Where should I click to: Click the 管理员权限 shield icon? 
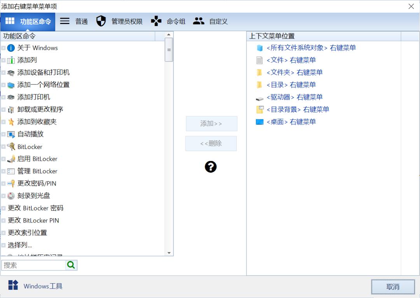tap(101, 21)
